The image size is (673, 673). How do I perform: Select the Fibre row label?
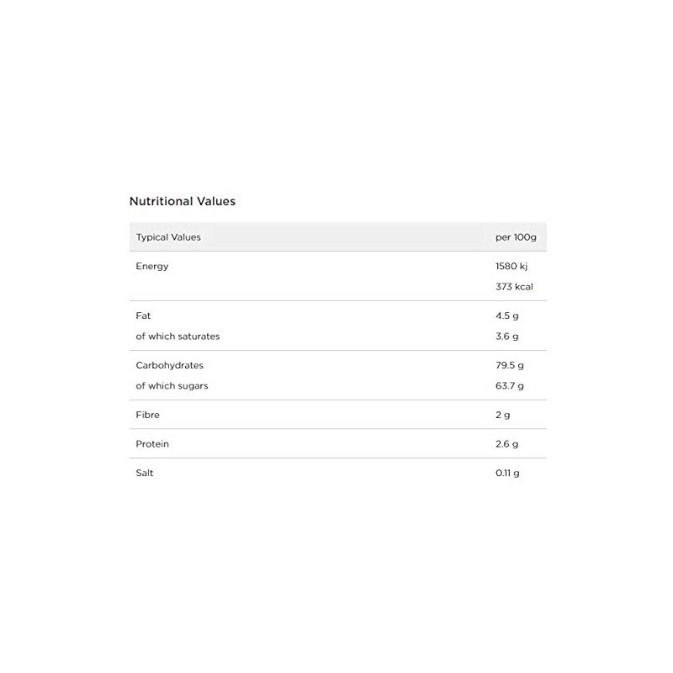tap(147, 416)
